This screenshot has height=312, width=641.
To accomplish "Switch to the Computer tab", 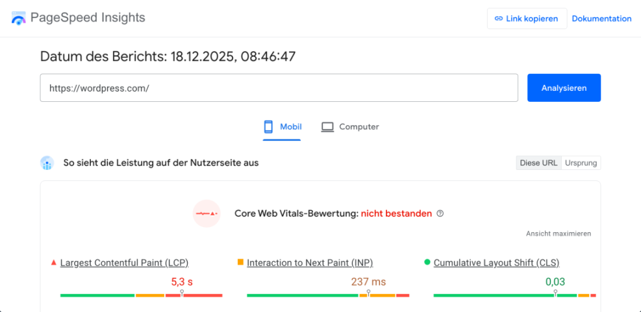I will [350, 127].
